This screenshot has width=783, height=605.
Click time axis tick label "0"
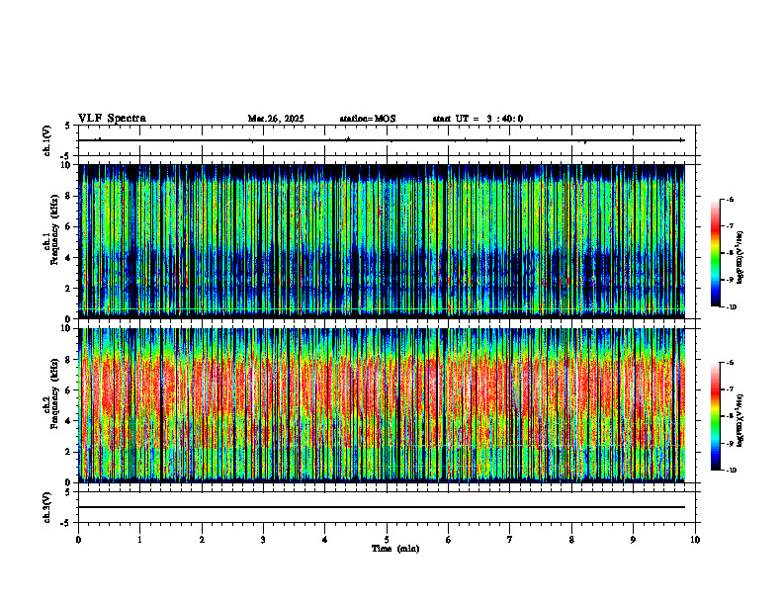point(78,540)
